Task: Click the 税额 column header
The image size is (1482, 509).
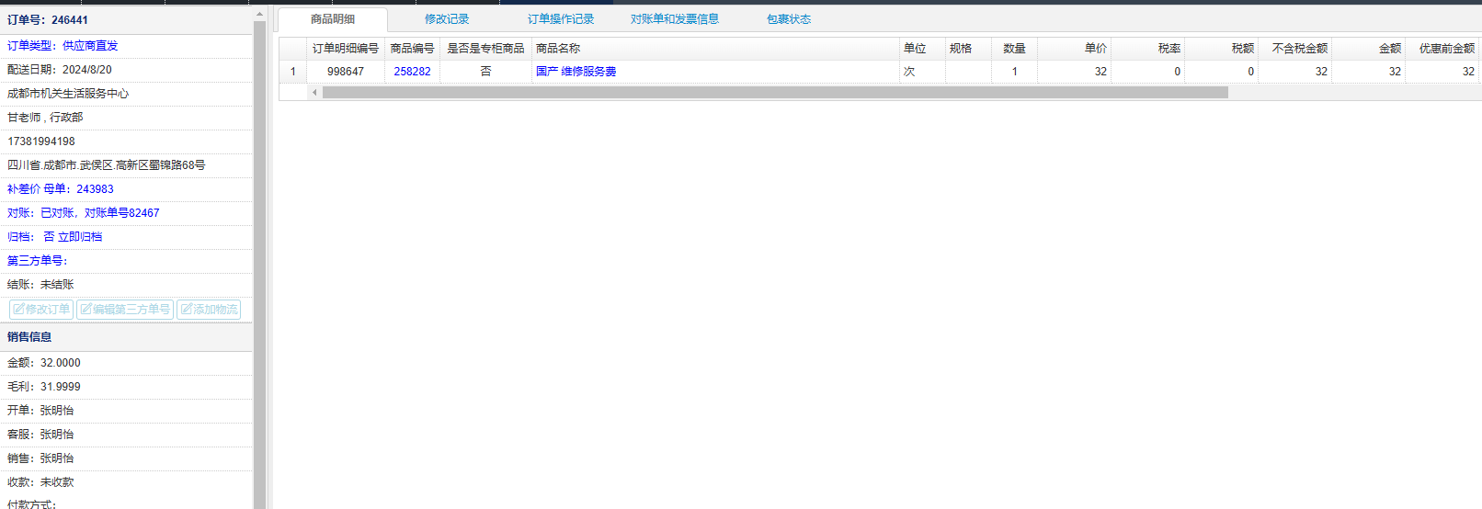Action: (1221, 49)
